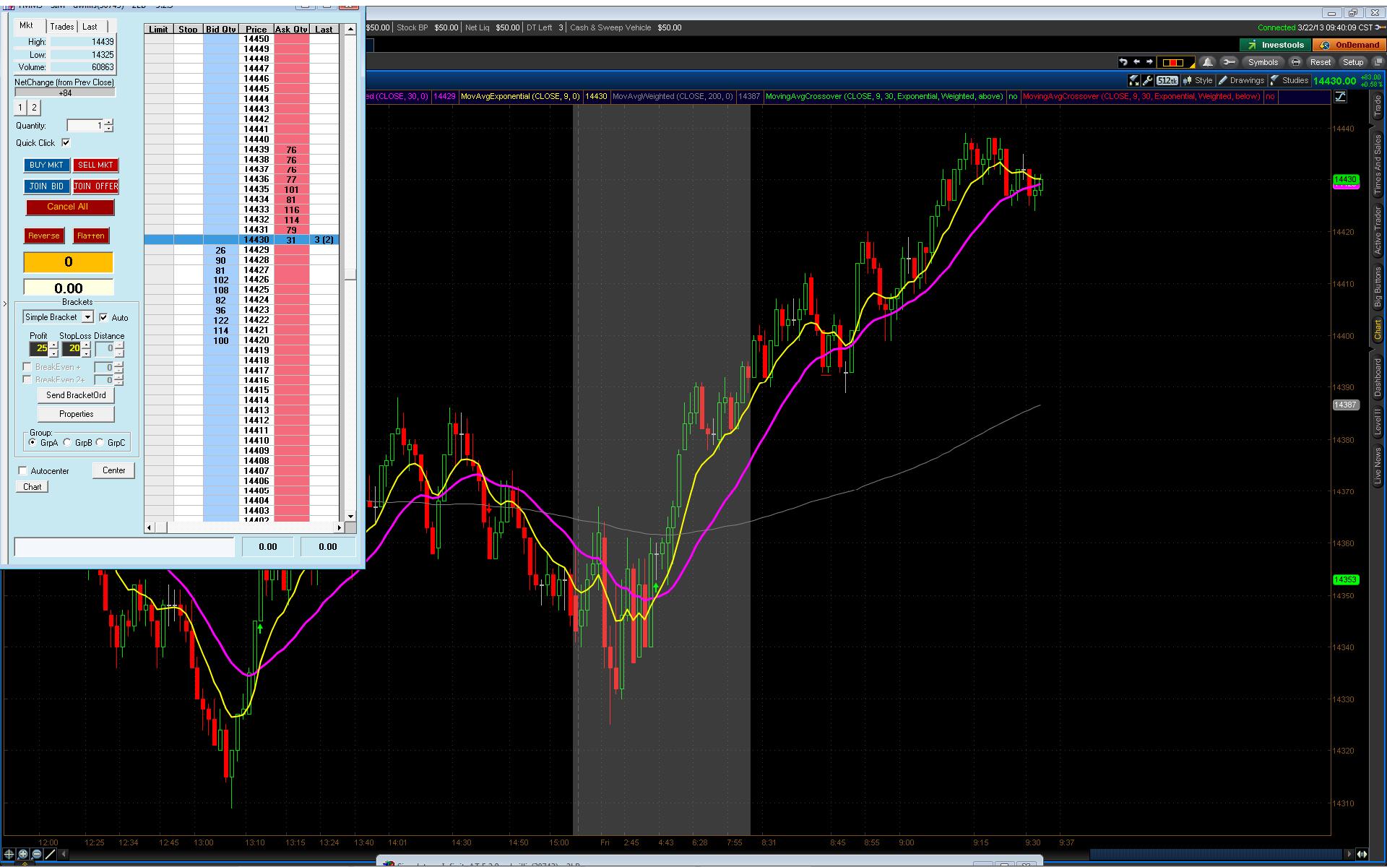Click the undo arrow in chart toolbar
The width and height of the screenshot is (1387, 867).
tap(1123, 62)
